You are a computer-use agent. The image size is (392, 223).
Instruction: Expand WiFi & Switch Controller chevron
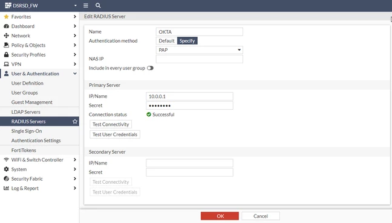[x=75, y=160]
